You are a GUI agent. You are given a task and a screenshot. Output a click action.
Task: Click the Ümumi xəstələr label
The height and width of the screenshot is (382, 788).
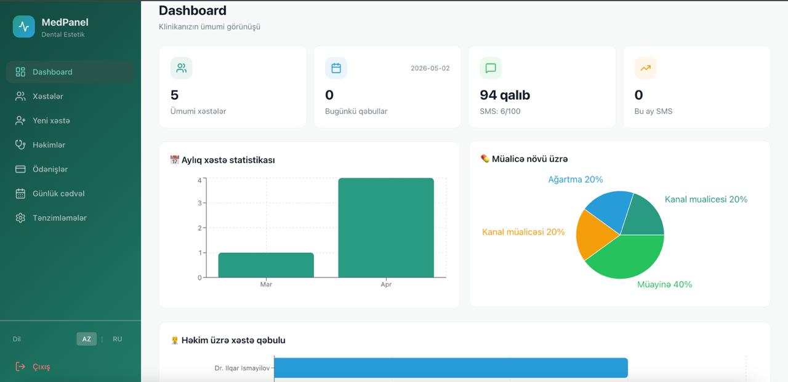pyautogui.click(x=198, y=111)
